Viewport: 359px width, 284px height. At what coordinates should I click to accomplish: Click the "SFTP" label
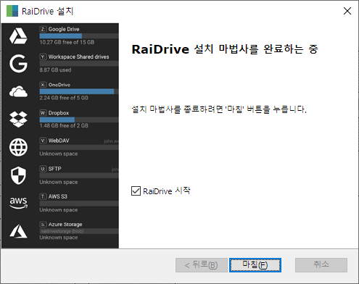click(x=54, y=169)
